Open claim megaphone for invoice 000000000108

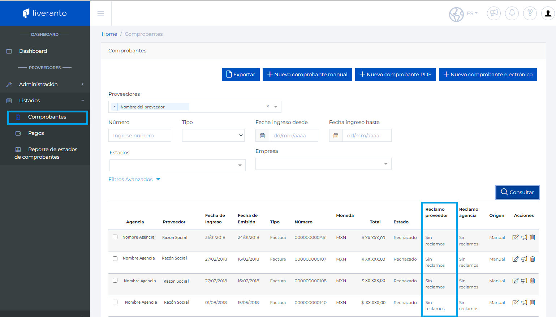[x=524, y=281]
